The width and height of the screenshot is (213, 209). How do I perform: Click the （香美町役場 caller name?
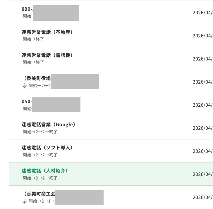(36, 78)
